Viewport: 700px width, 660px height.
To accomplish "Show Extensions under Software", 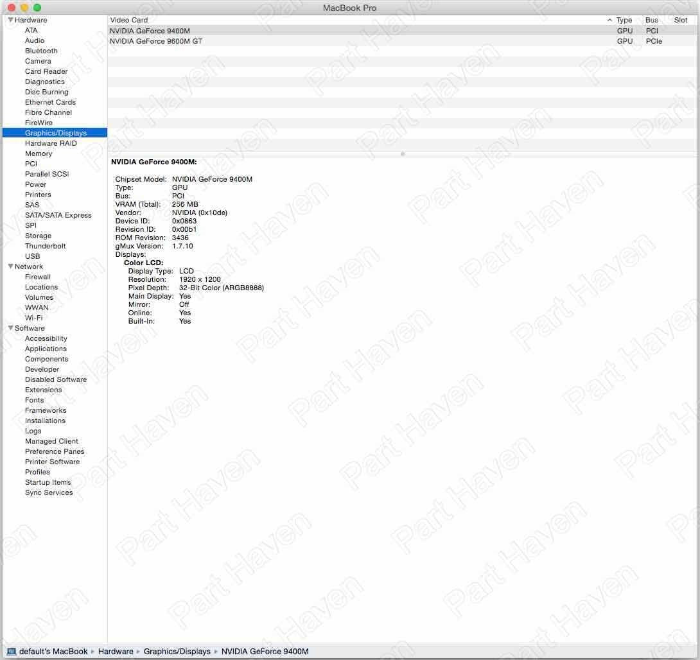I will (43, 390).
